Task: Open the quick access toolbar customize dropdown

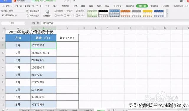Action: point(41,6)
